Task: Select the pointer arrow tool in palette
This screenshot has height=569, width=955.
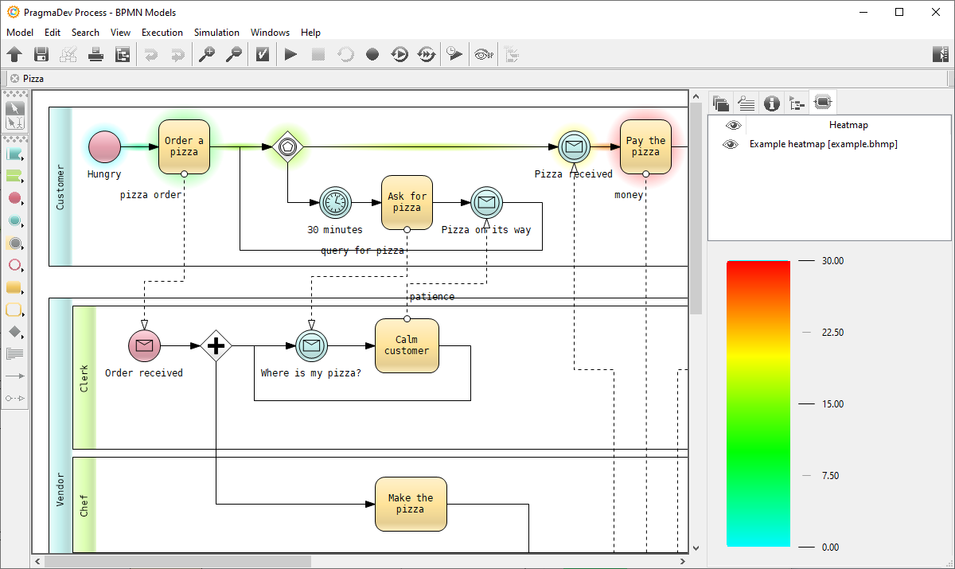Action: pyautogui.click(x=15, y=107)
